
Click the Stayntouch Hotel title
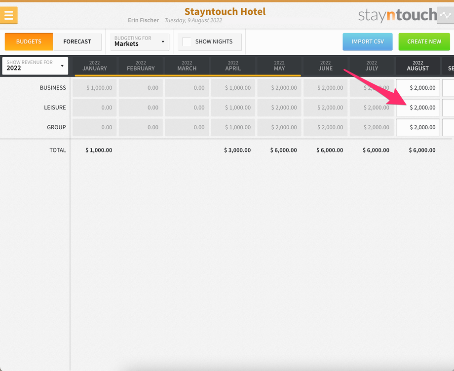pos(225,11)
